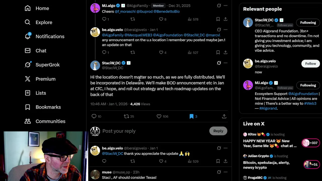Go to Notifications in sidebar

[50, 36]
